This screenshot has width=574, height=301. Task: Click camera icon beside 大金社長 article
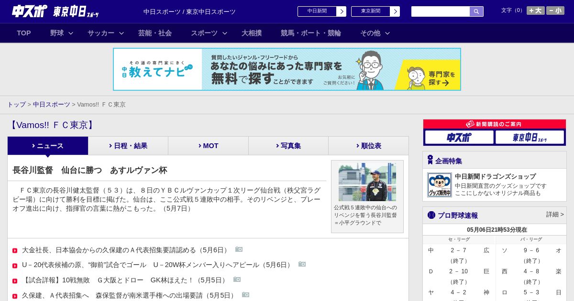point(239,249)
